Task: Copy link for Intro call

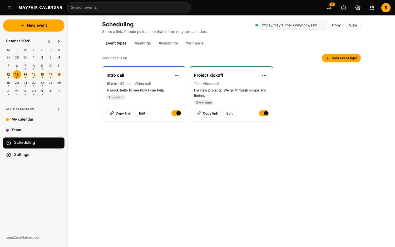Action: (x=120, y=113)
